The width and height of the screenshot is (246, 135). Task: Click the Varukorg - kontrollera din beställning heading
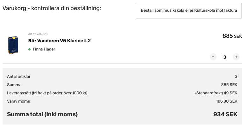(x=52, y=8)
